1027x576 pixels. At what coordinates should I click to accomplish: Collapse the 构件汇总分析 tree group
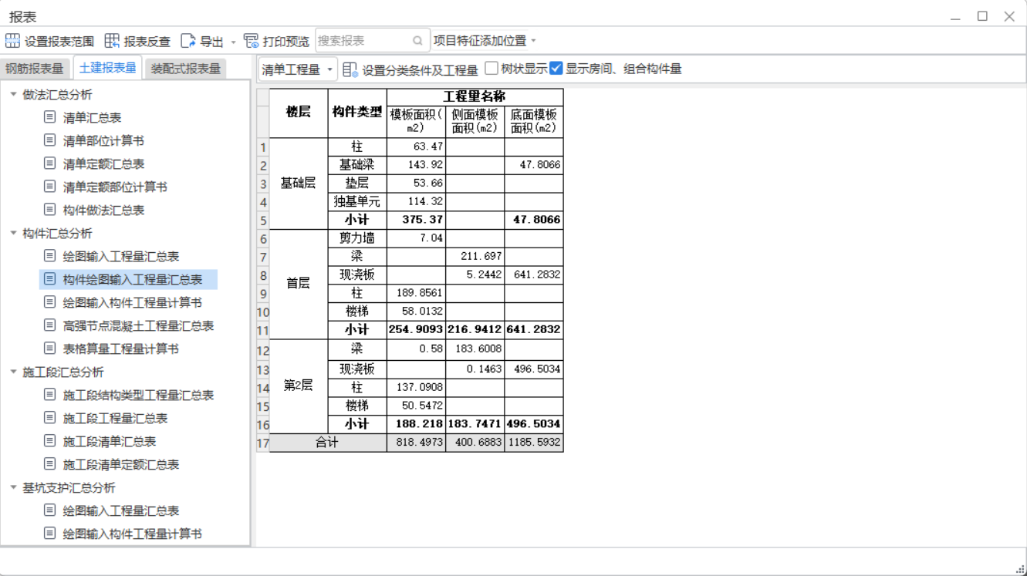tap(13, 233)
